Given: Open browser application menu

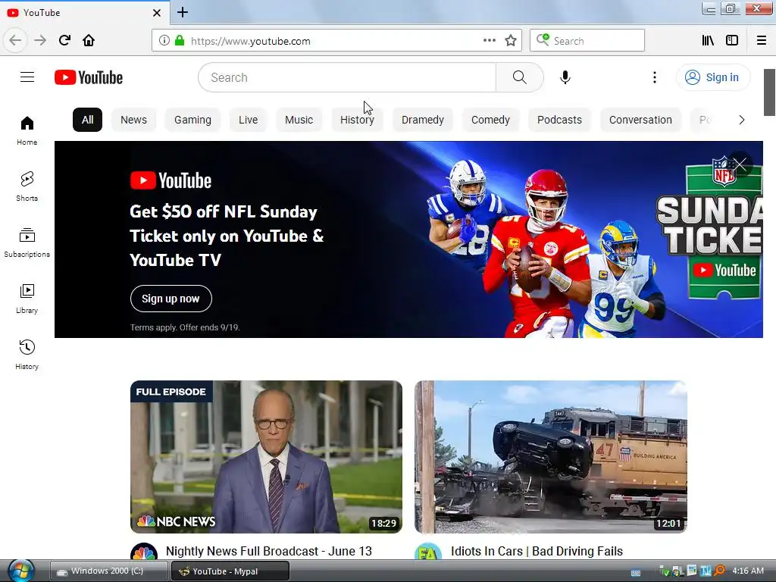Looking at the screenshot, I should click(x=762, y=41).
